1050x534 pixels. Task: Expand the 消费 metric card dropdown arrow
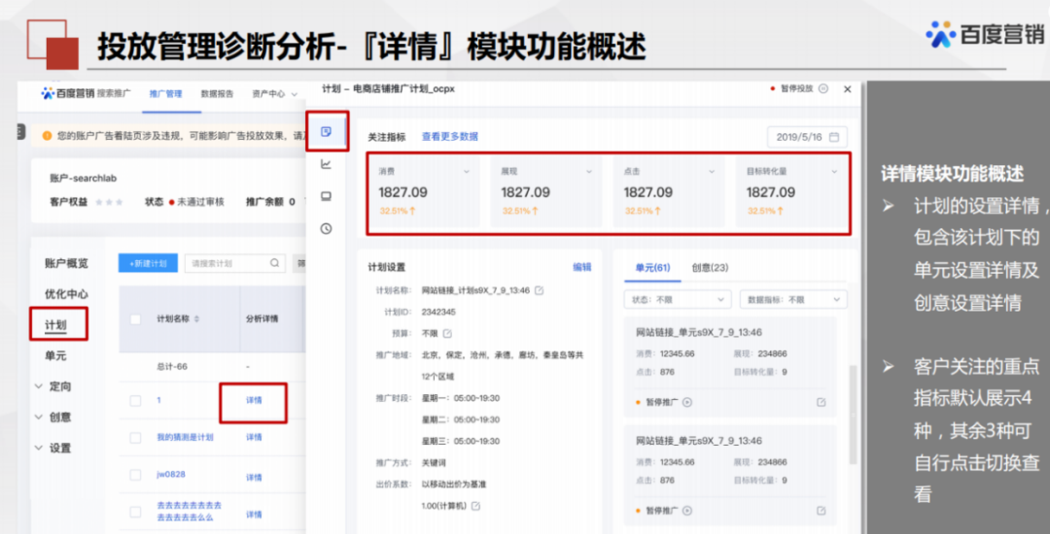click(467, 172)
